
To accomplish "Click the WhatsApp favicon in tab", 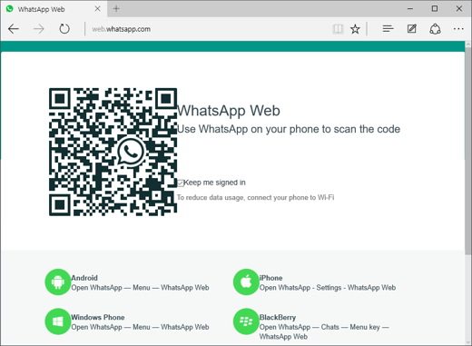I will [10, 9].
